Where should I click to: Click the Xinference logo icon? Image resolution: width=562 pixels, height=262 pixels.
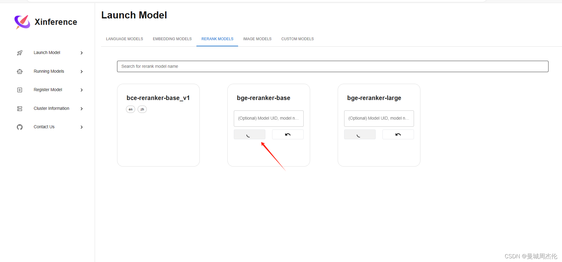(22, 22)
